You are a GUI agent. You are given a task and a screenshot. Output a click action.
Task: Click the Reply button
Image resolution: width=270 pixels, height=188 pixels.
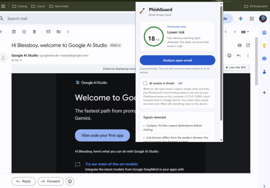point(23,181)
